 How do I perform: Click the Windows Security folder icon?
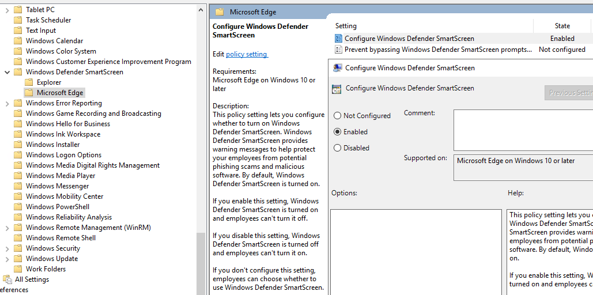click(18, 248)
